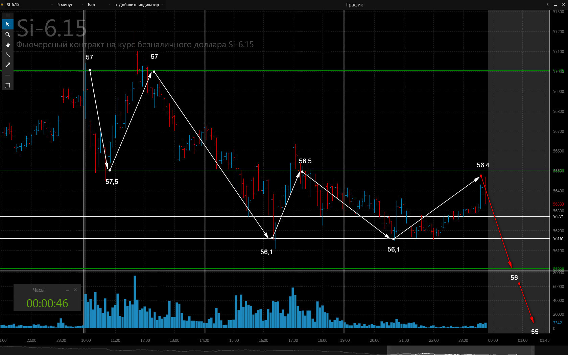Grab the drawing toolbar's drag handle
This screenshot has width=568, height=355.
(x=8, y=16)
